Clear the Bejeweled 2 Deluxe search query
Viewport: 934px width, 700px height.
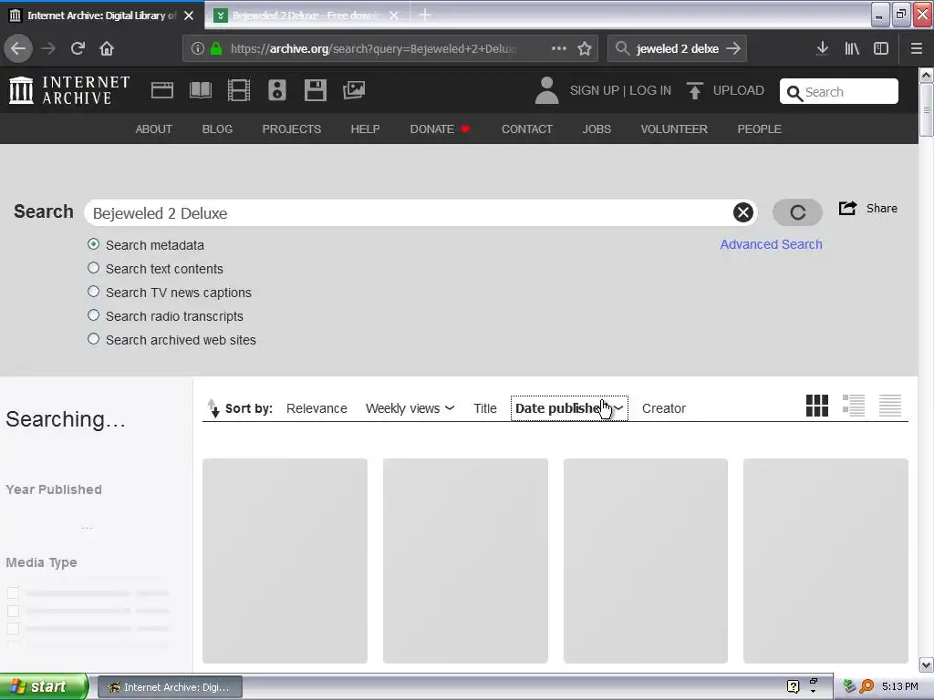pyautogui.click(x=742, y=212)
